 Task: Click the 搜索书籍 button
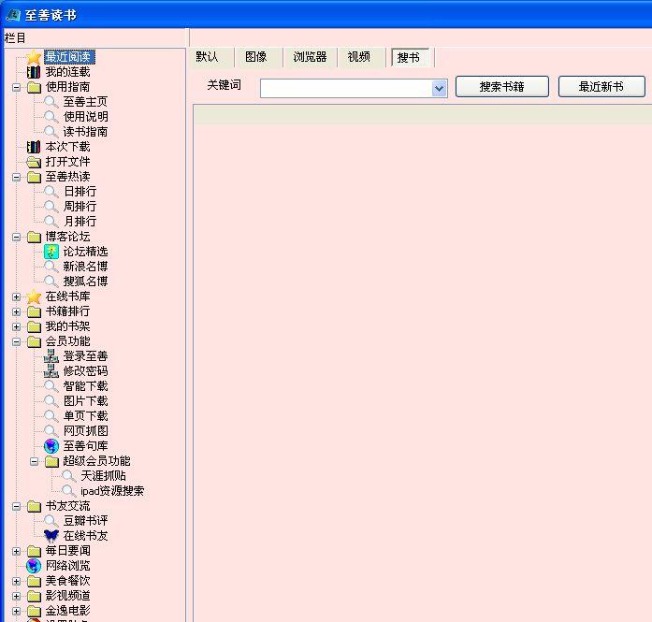[x=501, y=87]
